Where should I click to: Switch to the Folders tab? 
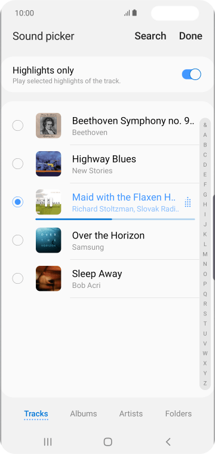tap(178, 414)
